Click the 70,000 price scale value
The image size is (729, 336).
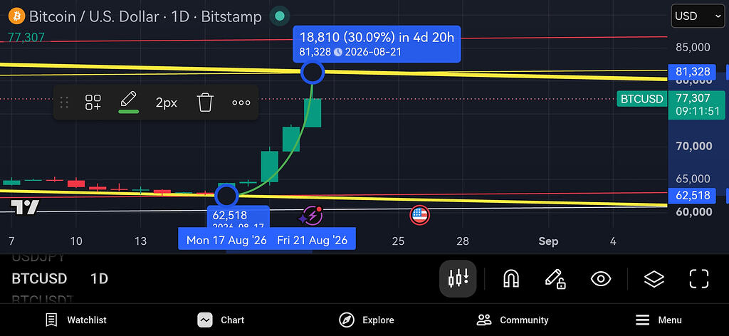point(693,147)
